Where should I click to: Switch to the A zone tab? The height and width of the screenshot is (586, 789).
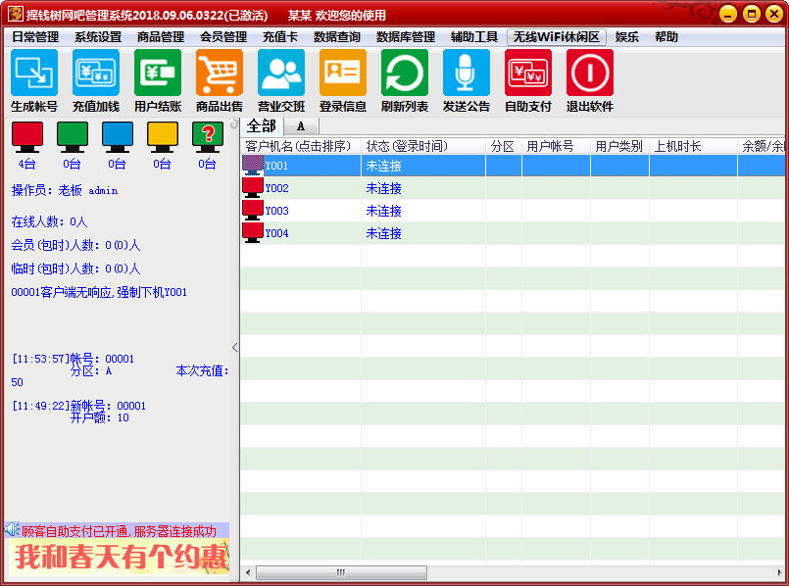tap(301, 126)
